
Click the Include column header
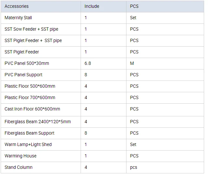(92, 6)
